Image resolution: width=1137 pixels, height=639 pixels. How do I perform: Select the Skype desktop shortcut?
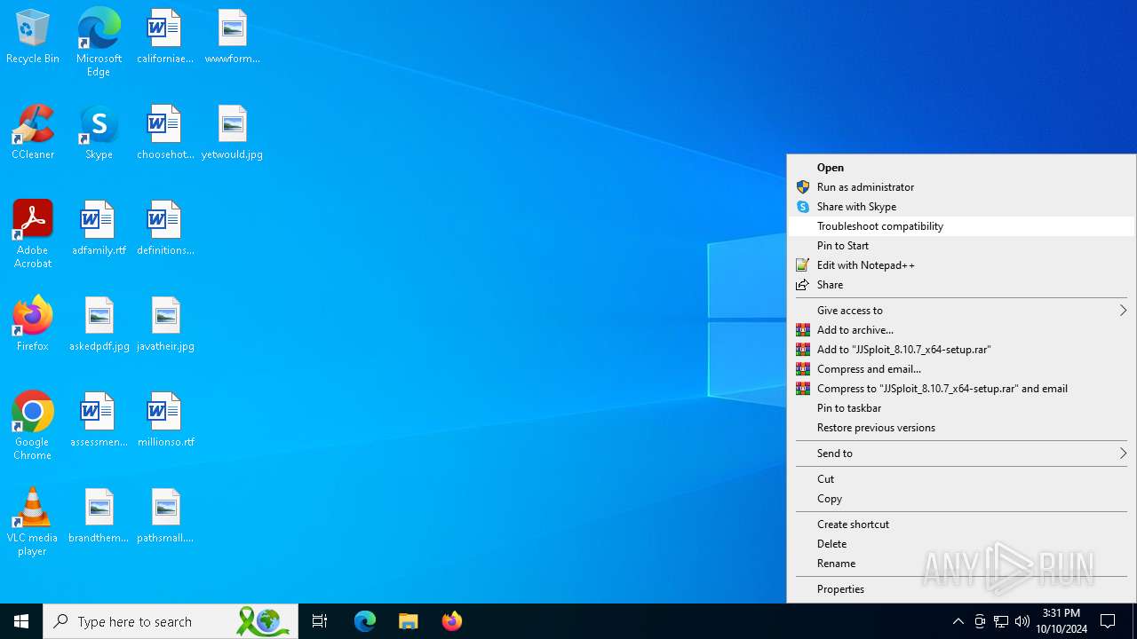click(x=99, y=133)
